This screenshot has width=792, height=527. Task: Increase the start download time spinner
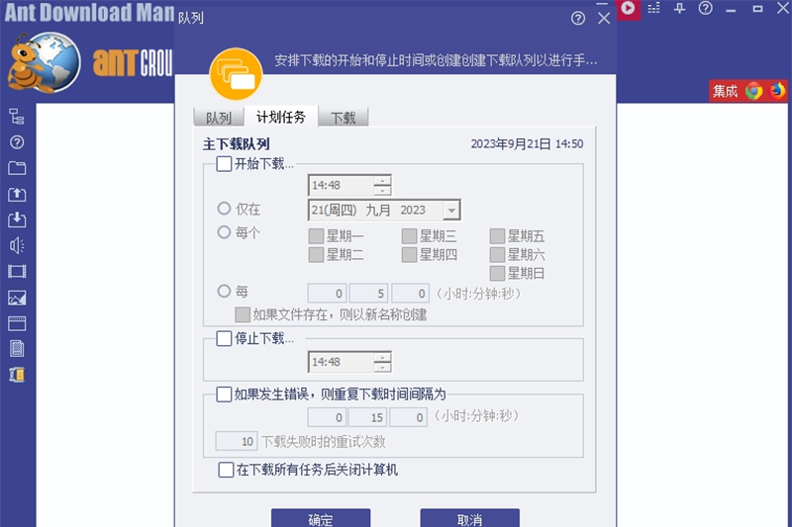pos(382,181)
